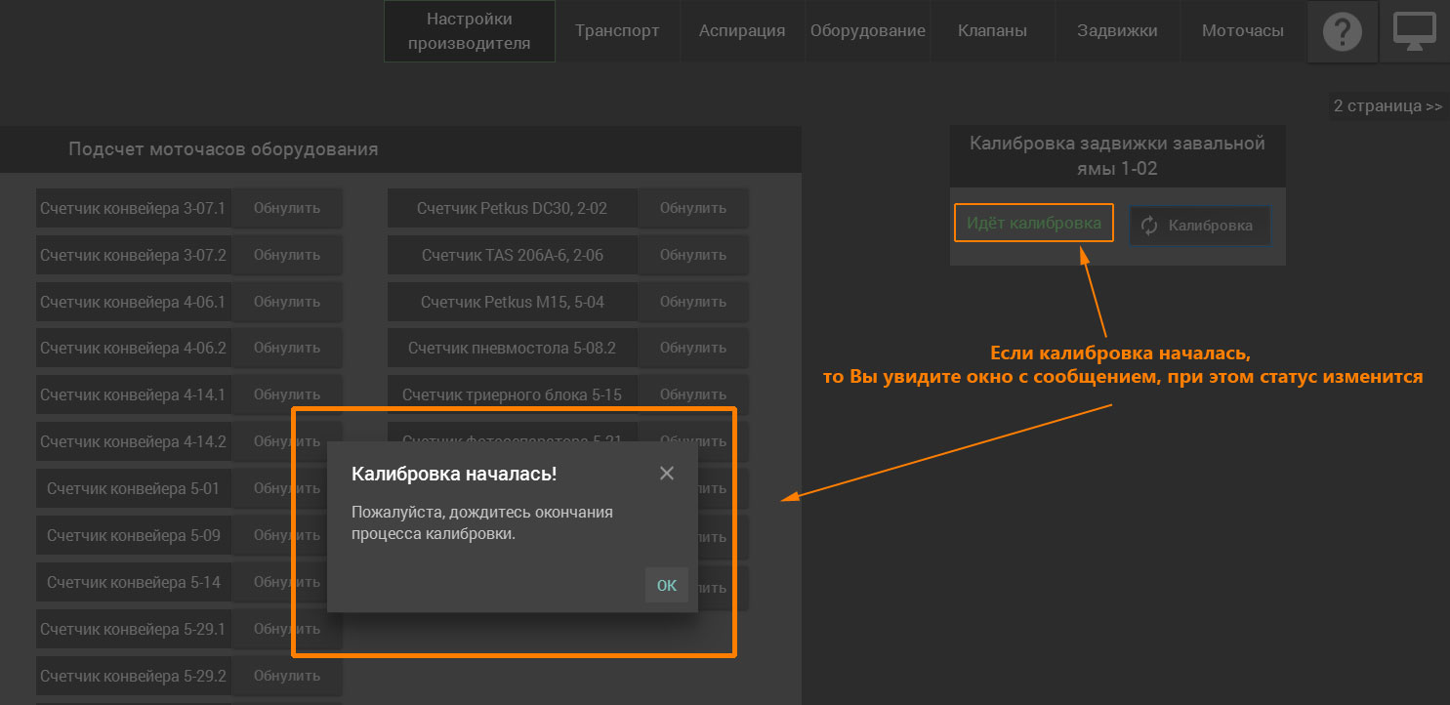Close the calibration started dialog with X
Screen dimensions: 1450x705
tap(667, 474)
